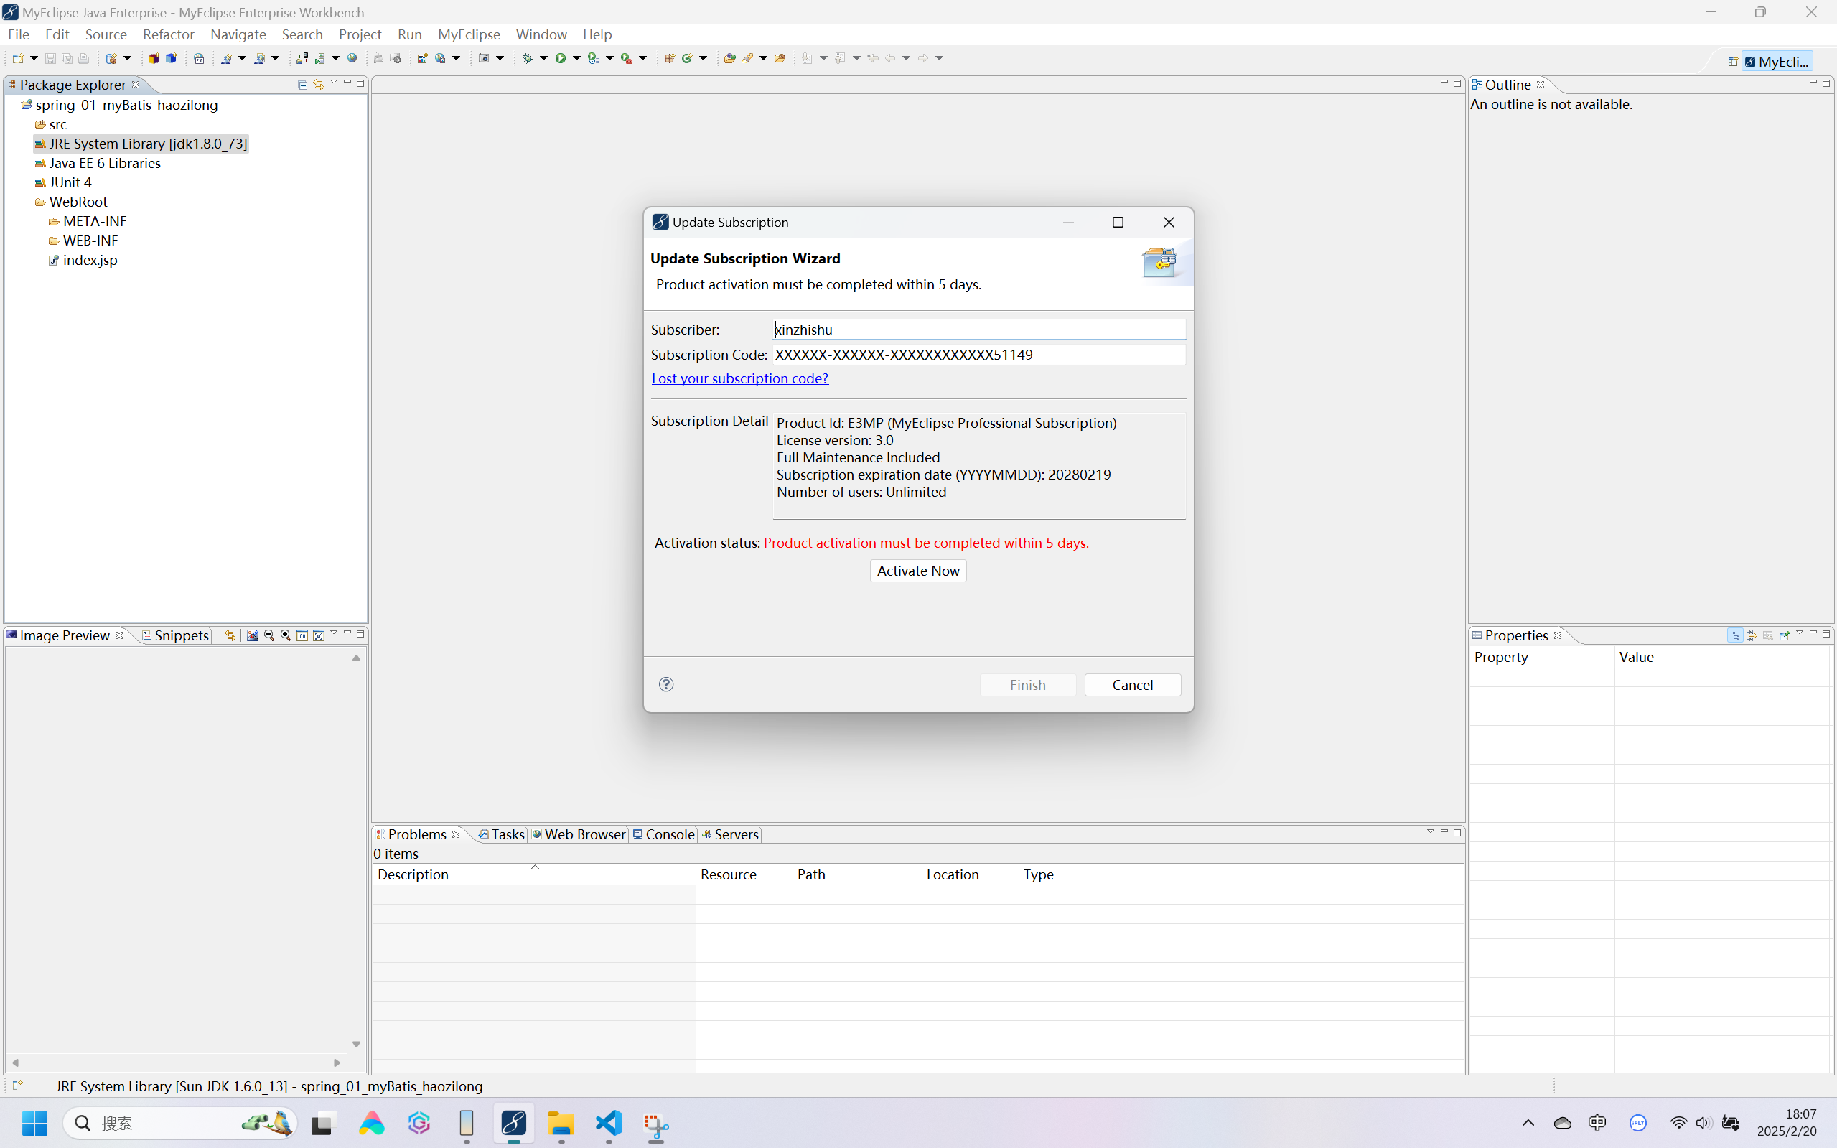Switch to the Console tab
The image size is (1837, 1148).
tap(663, 834)
